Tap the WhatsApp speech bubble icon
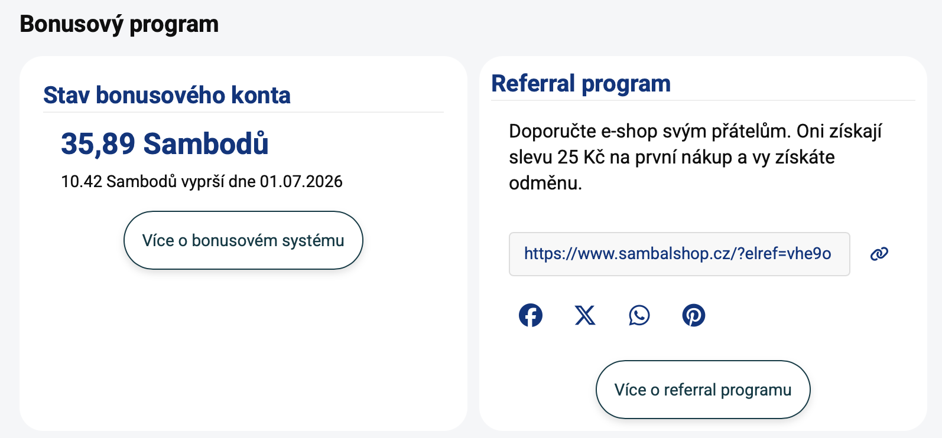Viewport: 942px width, 438px height. 639,315
